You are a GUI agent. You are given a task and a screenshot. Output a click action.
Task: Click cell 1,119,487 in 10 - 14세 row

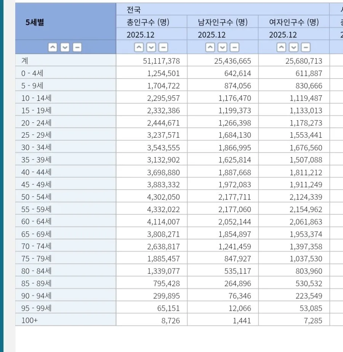[x=294, y=97]
